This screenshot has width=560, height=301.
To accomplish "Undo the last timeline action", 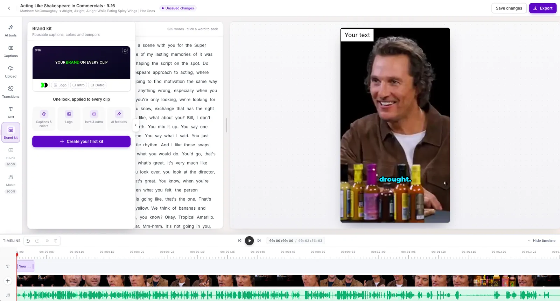I will [28, 241].
